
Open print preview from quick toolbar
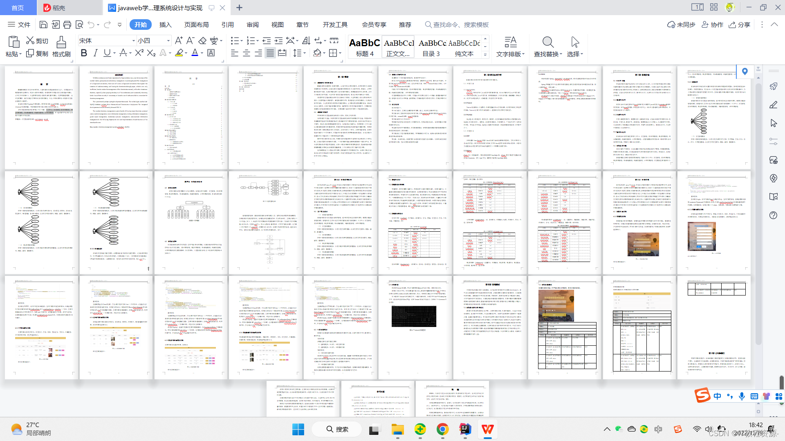(x=79, y=25)
